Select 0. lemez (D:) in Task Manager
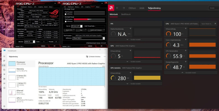The width and height of the screenshot is (219, 111). [22, 77]
